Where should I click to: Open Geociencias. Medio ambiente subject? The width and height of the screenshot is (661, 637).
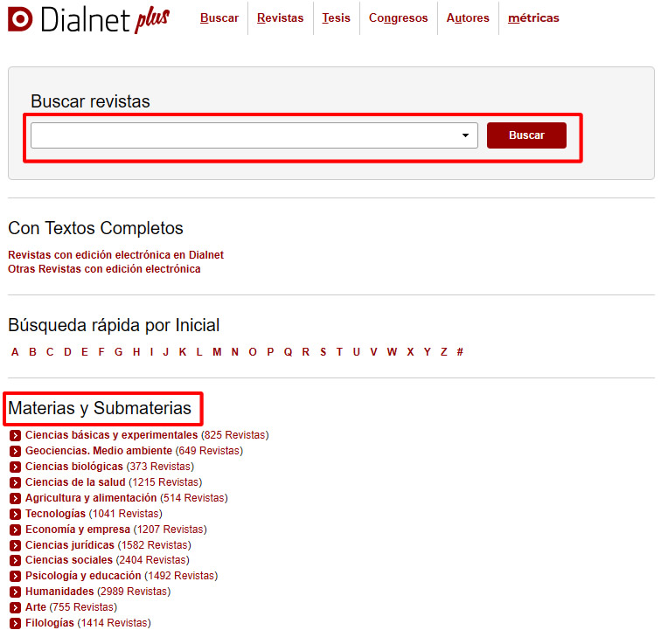[99, 451]
